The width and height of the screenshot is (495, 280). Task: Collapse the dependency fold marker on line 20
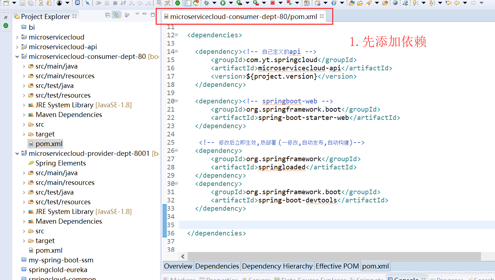click(177, 101)
